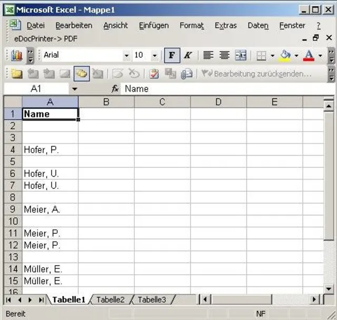The width and height of the screenshot is (337, 320).
Task: Expand formatting toolbar options at right end
Action: [x=331, y=56]
